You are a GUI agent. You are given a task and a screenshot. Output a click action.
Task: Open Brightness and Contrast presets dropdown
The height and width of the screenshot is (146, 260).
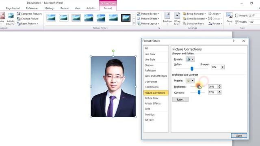[x=190, y=81]
